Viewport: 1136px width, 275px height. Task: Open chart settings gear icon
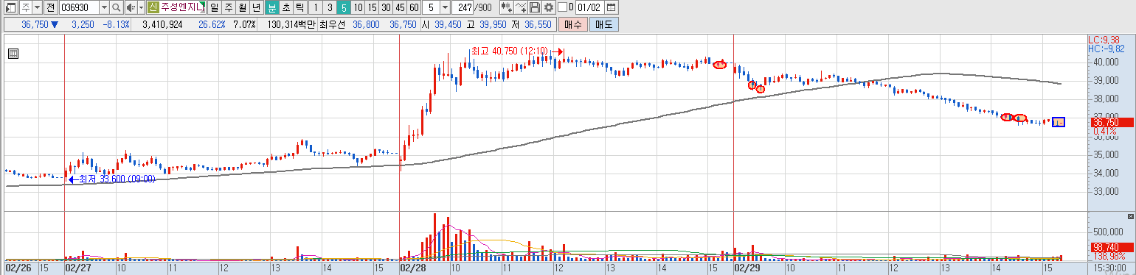click(x=548, y=7)
